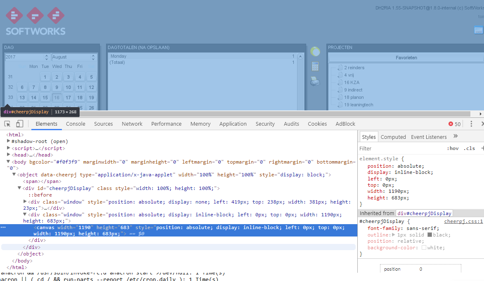Viewport: 484px width, 281px height.
Task: Click the document icon for 16 KZA
Action: pos(340,82)
